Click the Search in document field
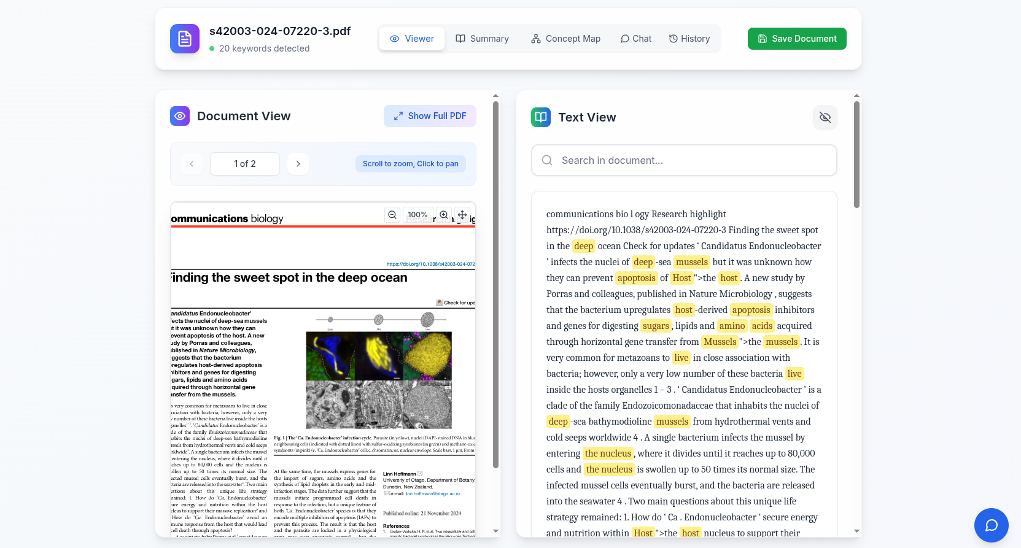The height and width of the screenshot is (548, 1021). pos(684,160)
